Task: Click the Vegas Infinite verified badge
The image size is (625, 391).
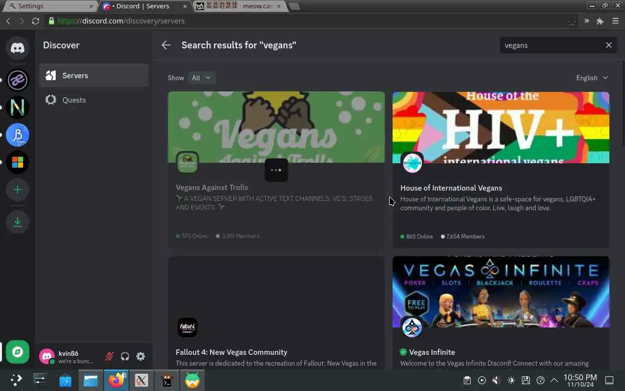Action: (x=403, y=352)
